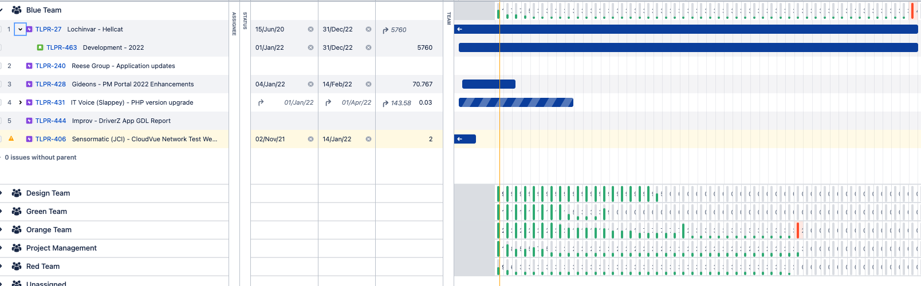Click the Red Team group icon
This screenshot has height=286, width=921.
pyautogui.click(x=17, y=267)
